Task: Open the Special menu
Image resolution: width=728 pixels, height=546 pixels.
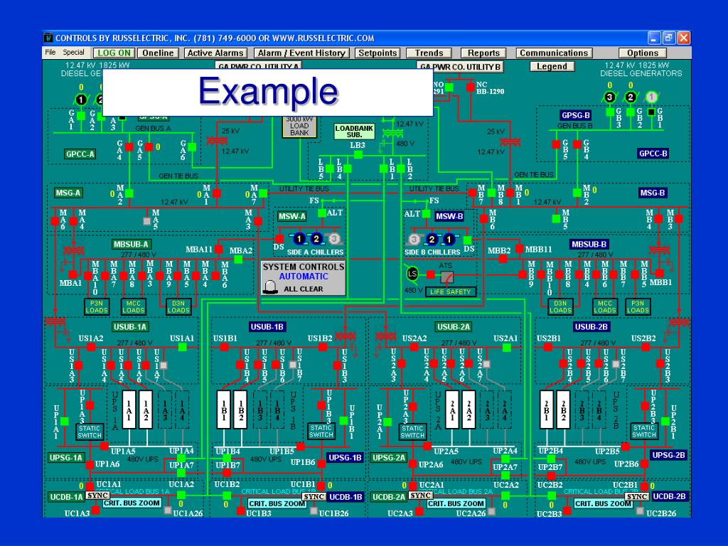Action: coord(73,53)
